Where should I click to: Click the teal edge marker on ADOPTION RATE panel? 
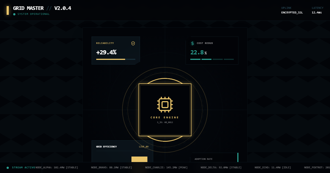[x=238, y=158]
